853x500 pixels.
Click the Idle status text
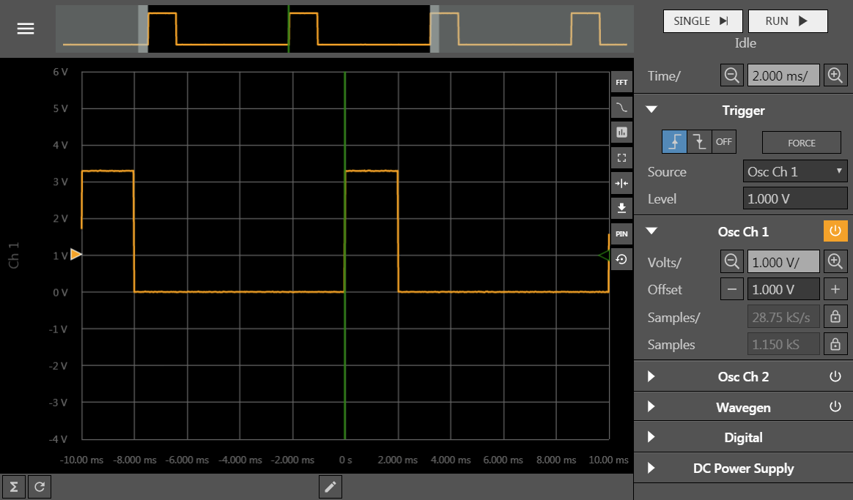[x=745, y=43]
